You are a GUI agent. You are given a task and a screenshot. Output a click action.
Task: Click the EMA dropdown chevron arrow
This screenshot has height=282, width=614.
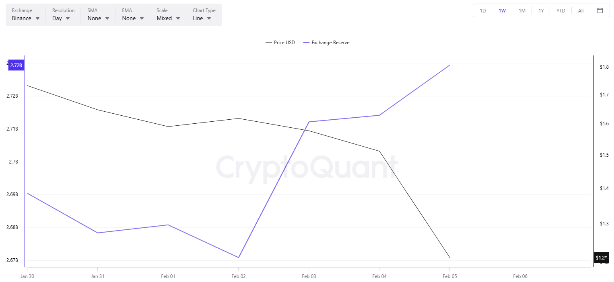[x=142, y=18]
